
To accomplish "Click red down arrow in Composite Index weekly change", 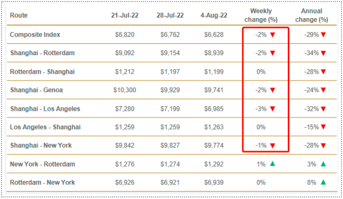I will click(x=272, y=35).
